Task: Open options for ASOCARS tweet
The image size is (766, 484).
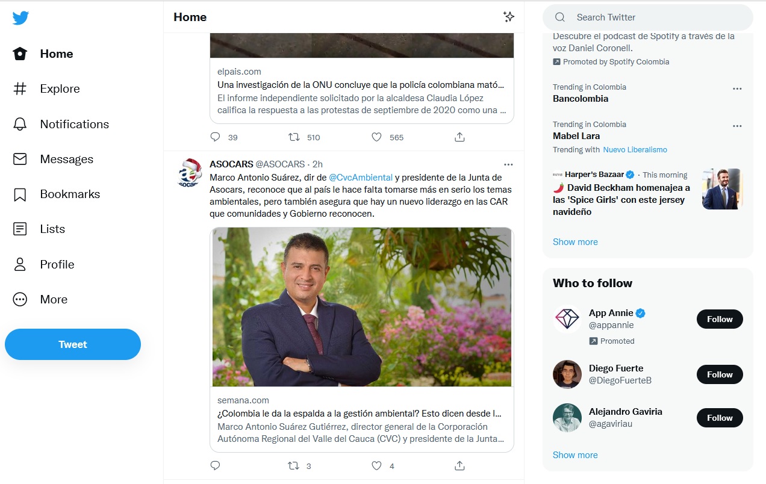Action: pyautogui.click(x=508, y=164)
